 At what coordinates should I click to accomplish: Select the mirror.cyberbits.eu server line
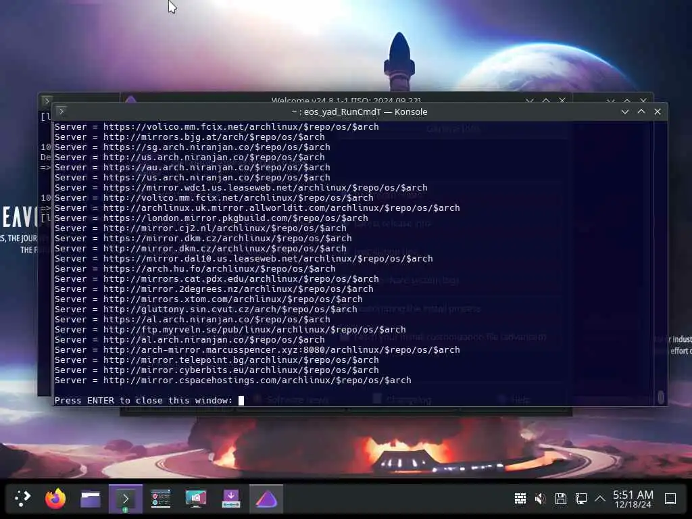point(217,370)
